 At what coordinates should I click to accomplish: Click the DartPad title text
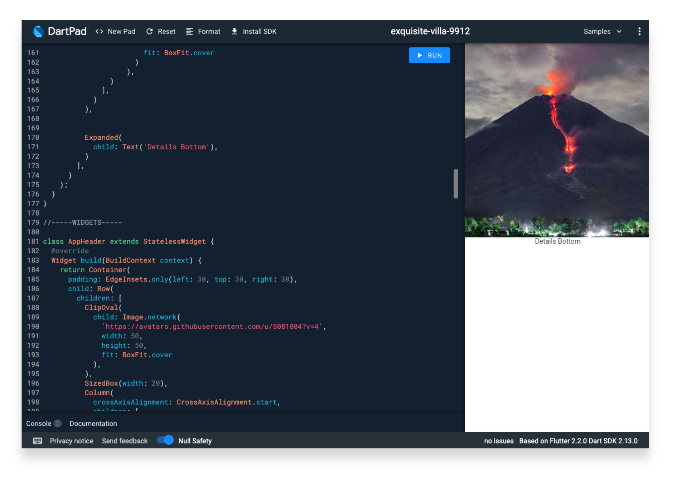[67, 31]
